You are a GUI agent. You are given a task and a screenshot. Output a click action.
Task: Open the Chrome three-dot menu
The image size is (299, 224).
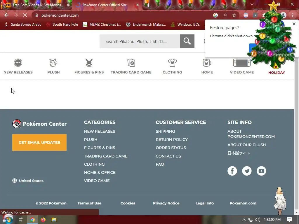(x=293, y=15)
